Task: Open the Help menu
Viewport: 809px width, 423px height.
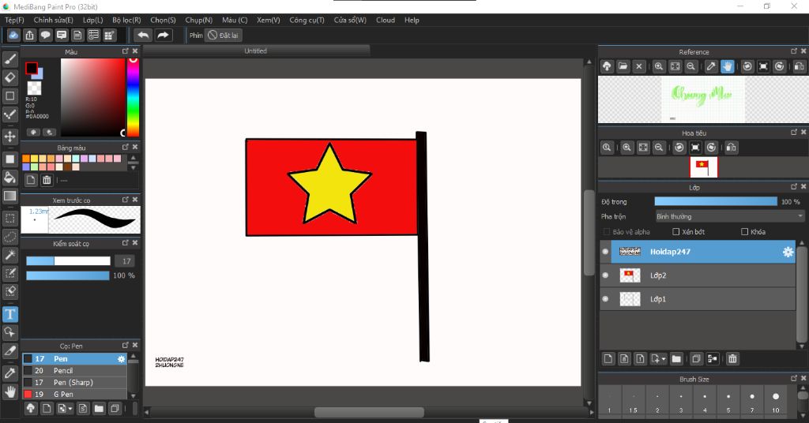Action: pos(412,20)
